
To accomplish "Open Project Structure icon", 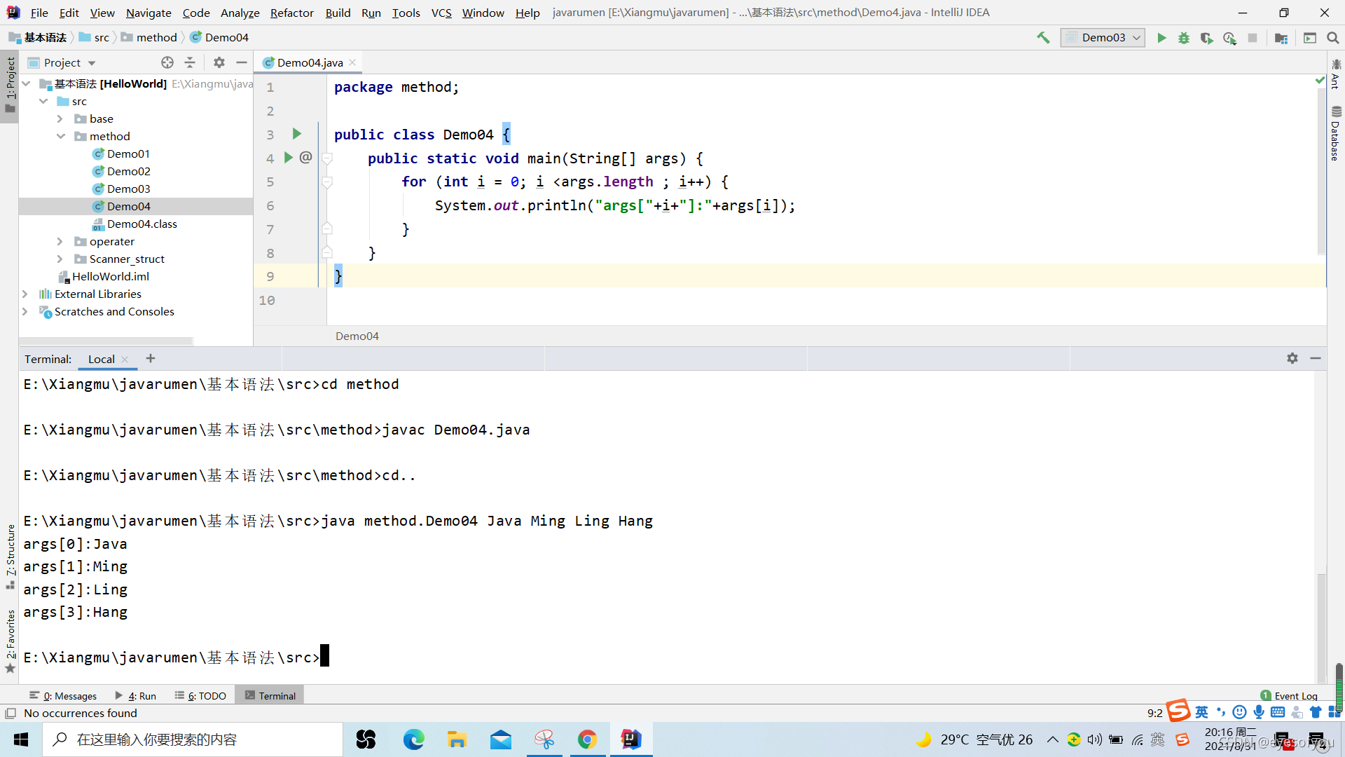I will (x=1281, y=38).
